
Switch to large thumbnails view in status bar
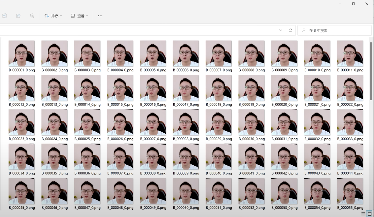coord(370,214)
